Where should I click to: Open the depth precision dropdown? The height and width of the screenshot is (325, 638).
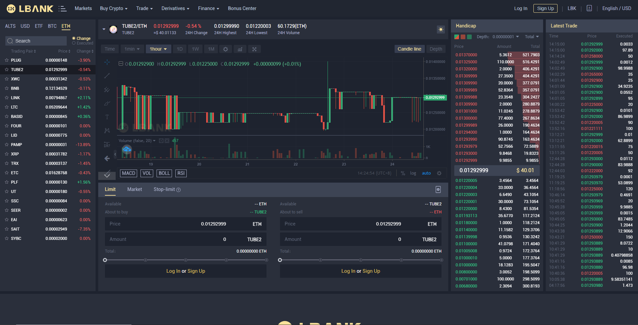(506, 37)
